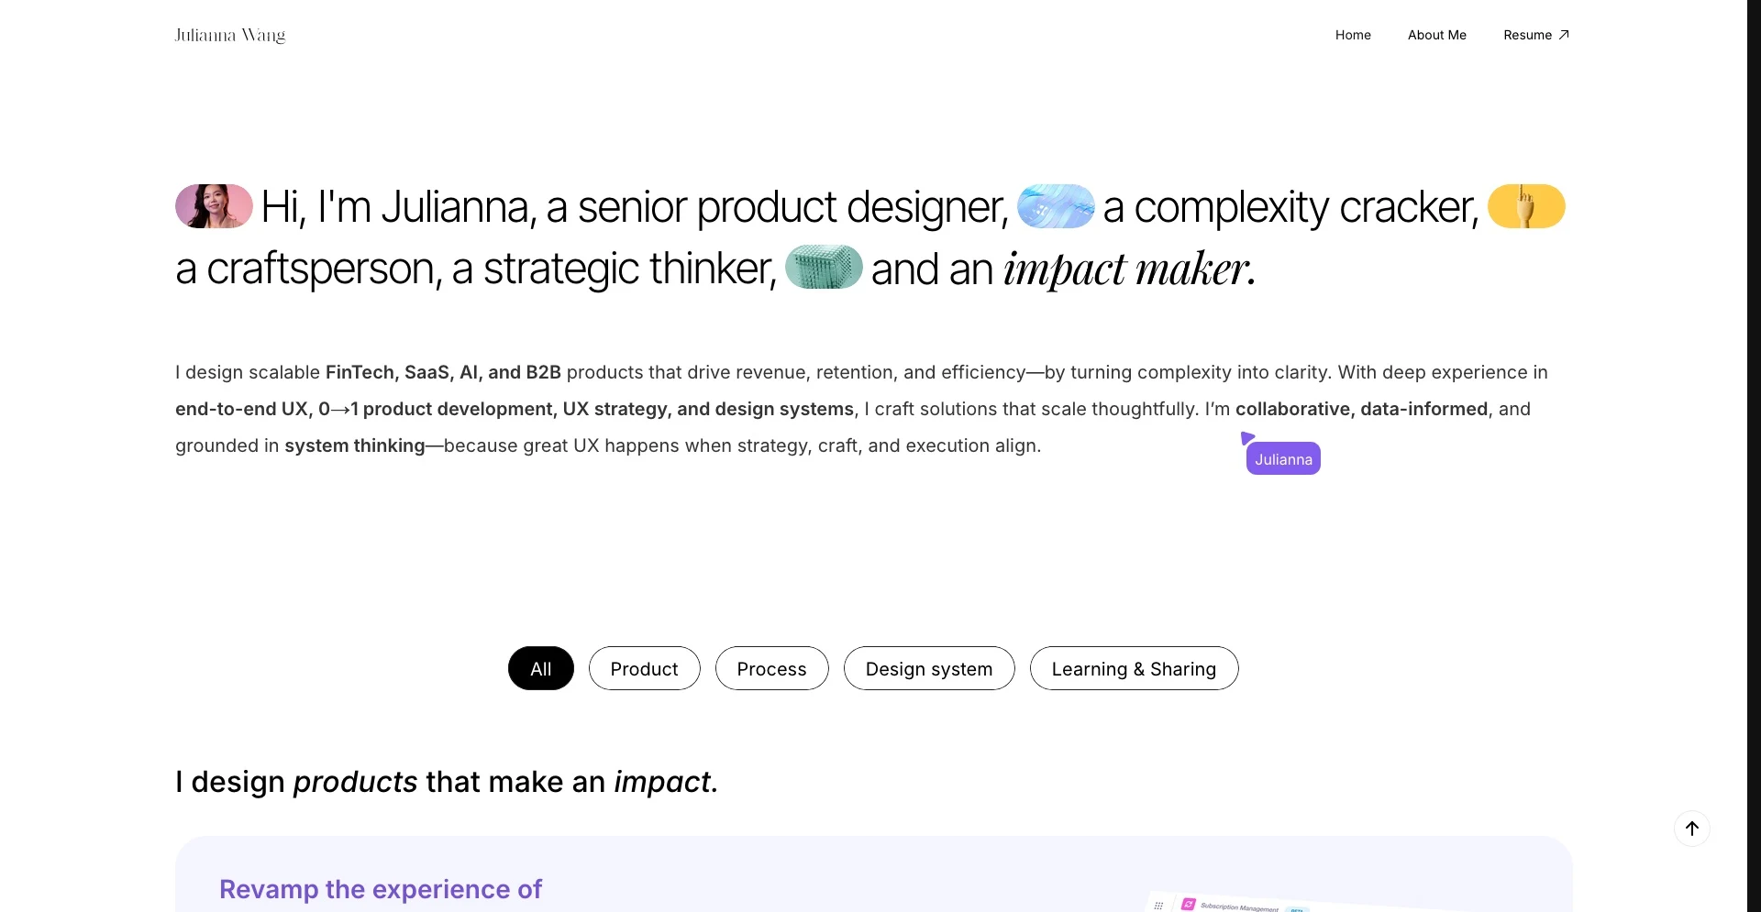Click the Subscription Management preview thumbnail
Viewport: 1761px width, 912px height.
coord(1238,903)
